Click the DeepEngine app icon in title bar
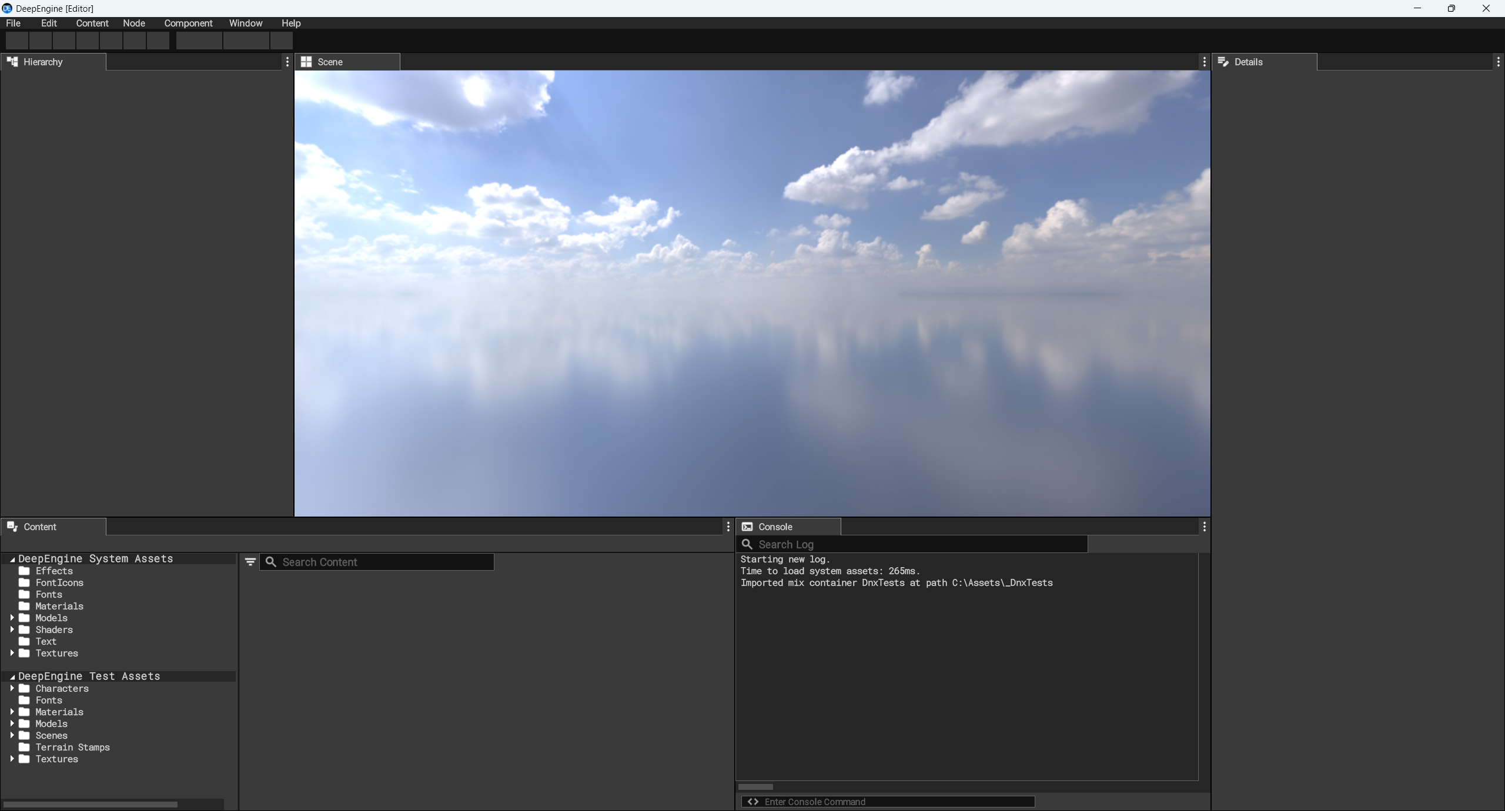1505x811 pixels. point(7,8)
